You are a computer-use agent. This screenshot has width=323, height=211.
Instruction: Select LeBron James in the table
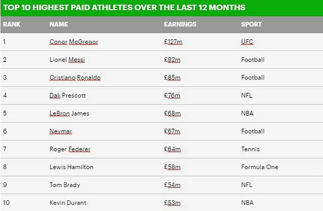point(69,113)
